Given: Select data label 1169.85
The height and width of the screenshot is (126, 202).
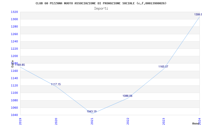Looking at the screenshot, I should [x=20, y=65].
